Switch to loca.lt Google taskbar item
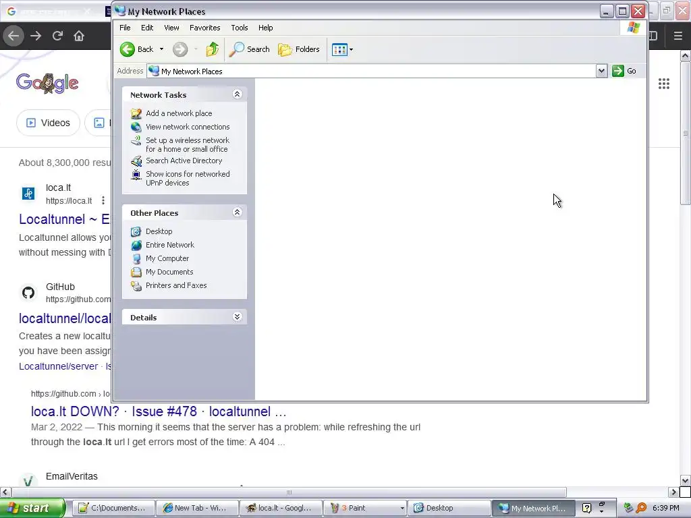 [x=281, y=508]
